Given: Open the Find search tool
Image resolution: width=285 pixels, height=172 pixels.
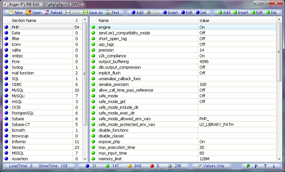Looking at the screenshot, I should (x=113, y=12).
